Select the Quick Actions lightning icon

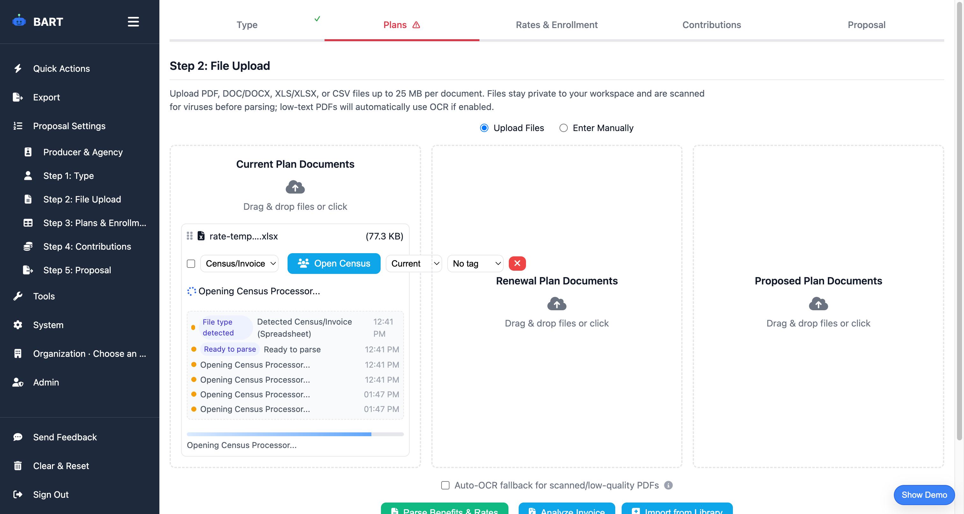[x=18, y=69]
